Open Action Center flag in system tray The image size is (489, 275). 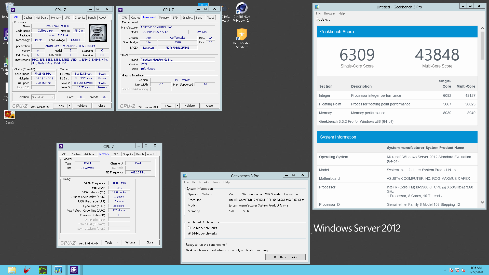tap(451, 270)
